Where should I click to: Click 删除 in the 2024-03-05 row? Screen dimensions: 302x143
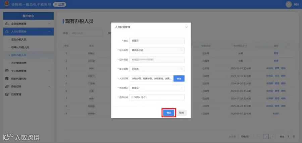pyautogui.click(x=283, y=91)
